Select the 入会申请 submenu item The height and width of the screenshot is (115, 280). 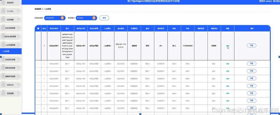pos(11,51)
